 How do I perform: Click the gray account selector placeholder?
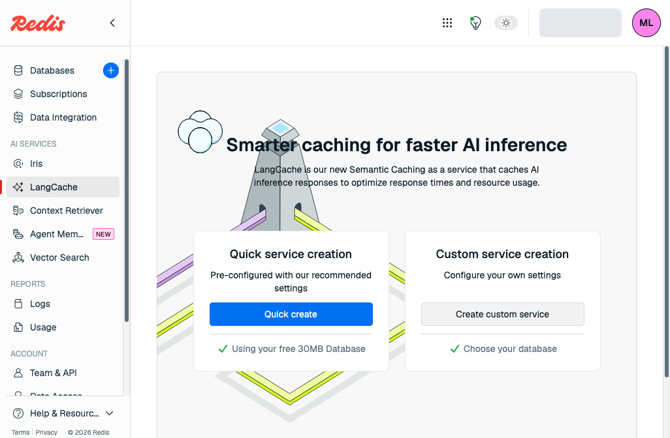(581, 23)
